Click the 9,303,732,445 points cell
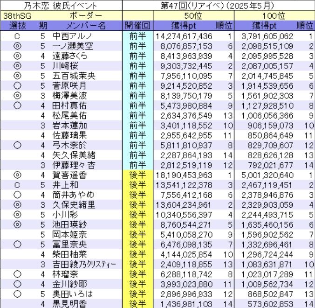Image resolution: width=315 pixels, height=308 pixels. tap(186, 66)
